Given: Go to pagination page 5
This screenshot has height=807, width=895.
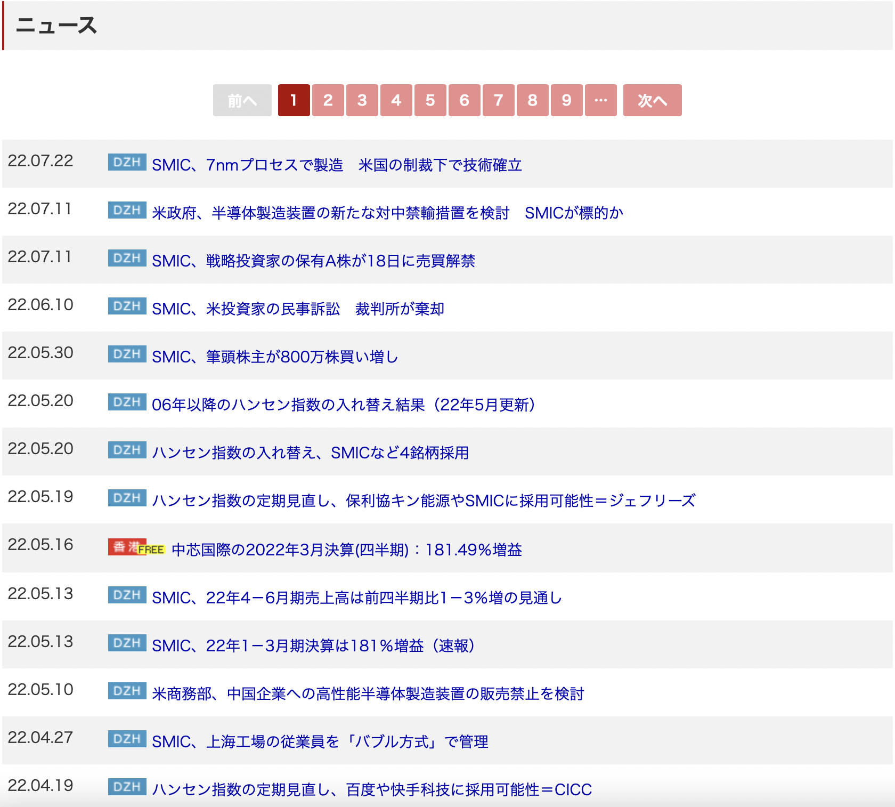Looking at the screenshot, I should pyautogui.click(x=430, y=100).
